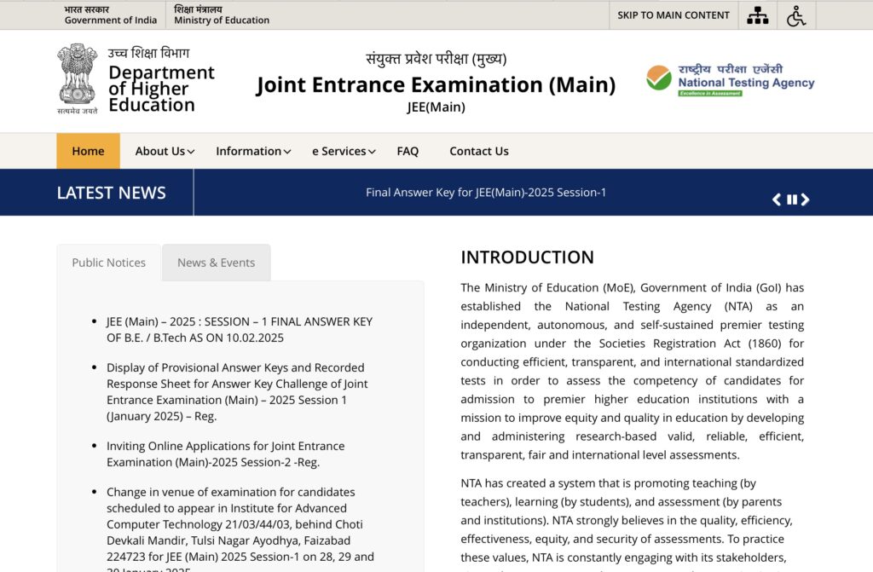Open the sitemap icon in top bar
873x572 pixels.
(757, 15)
